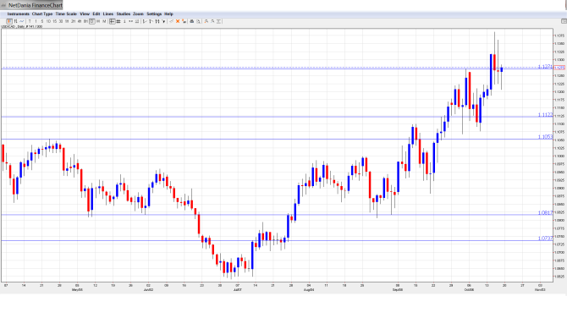Click the 1.1122 support line label

(545, 114)
